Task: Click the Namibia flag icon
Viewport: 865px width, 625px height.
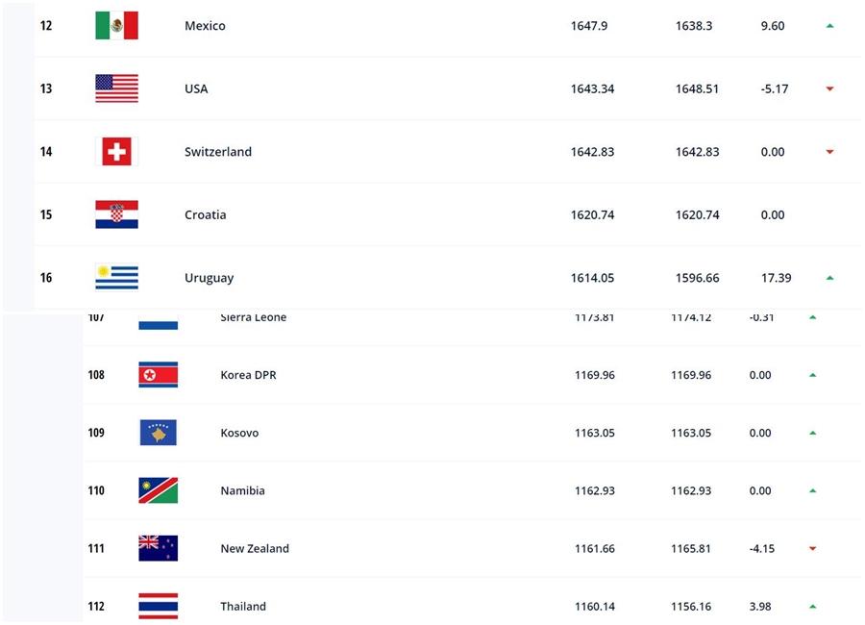Action: pos(159,490)
